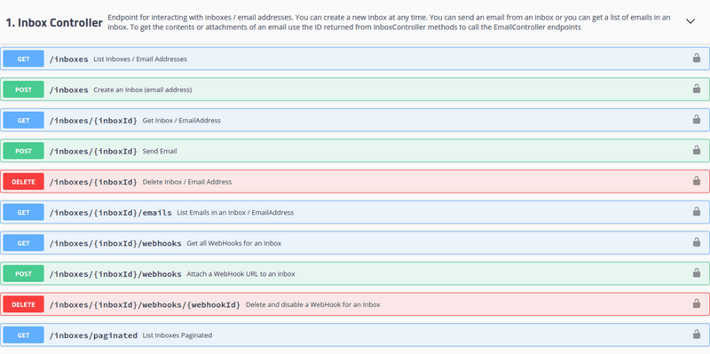Screen dimensions: 710x354
Task: Click 'Delete and disable a WebHook for an Inbox' text
Action: pyautogui.click(x=313, y=304)
